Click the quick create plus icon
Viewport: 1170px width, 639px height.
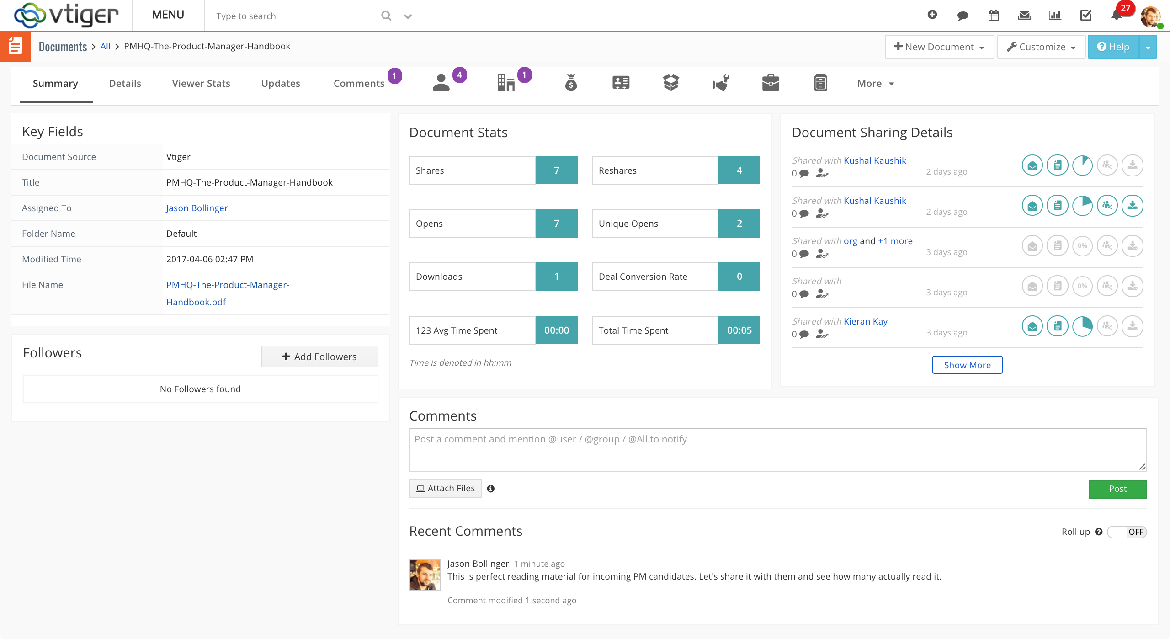[932, 15]
